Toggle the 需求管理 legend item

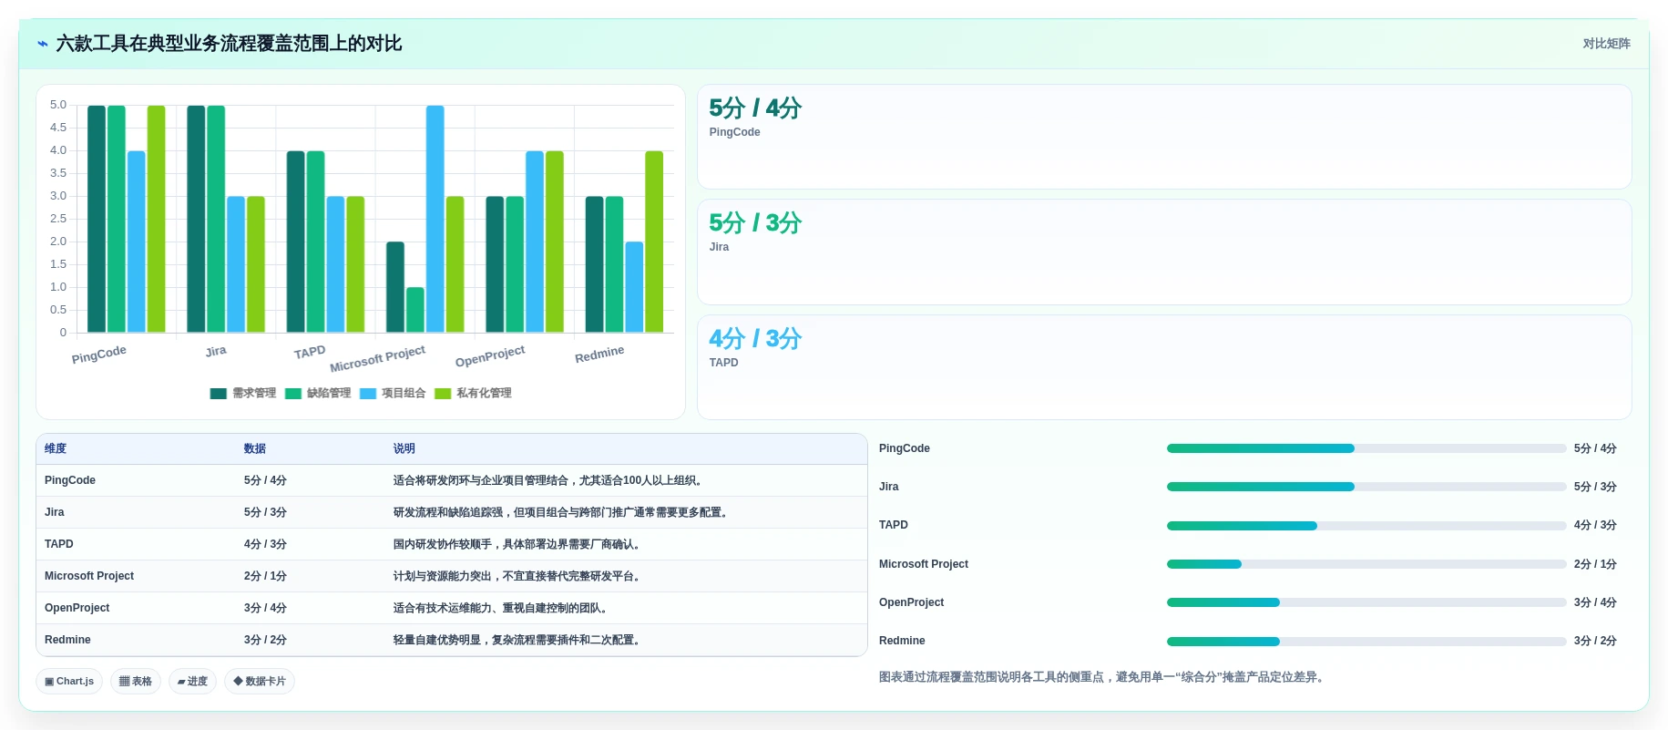point(243,393)
